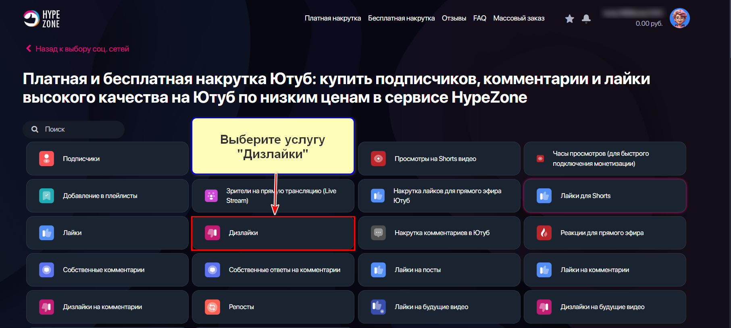Click the Лайки на посты label
Image resolution: width=731 pixels, height=328 pixels.
pyautogui.click(x=417, y=270)
